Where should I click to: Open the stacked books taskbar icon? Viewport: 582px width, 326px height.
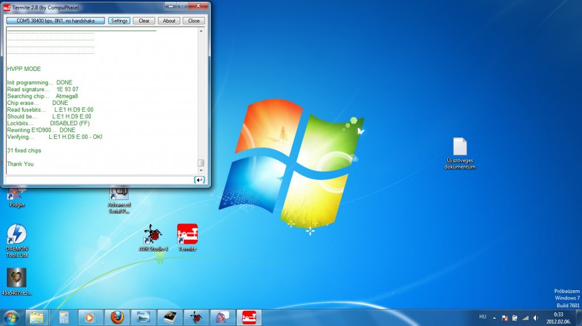tap(169, 317)
